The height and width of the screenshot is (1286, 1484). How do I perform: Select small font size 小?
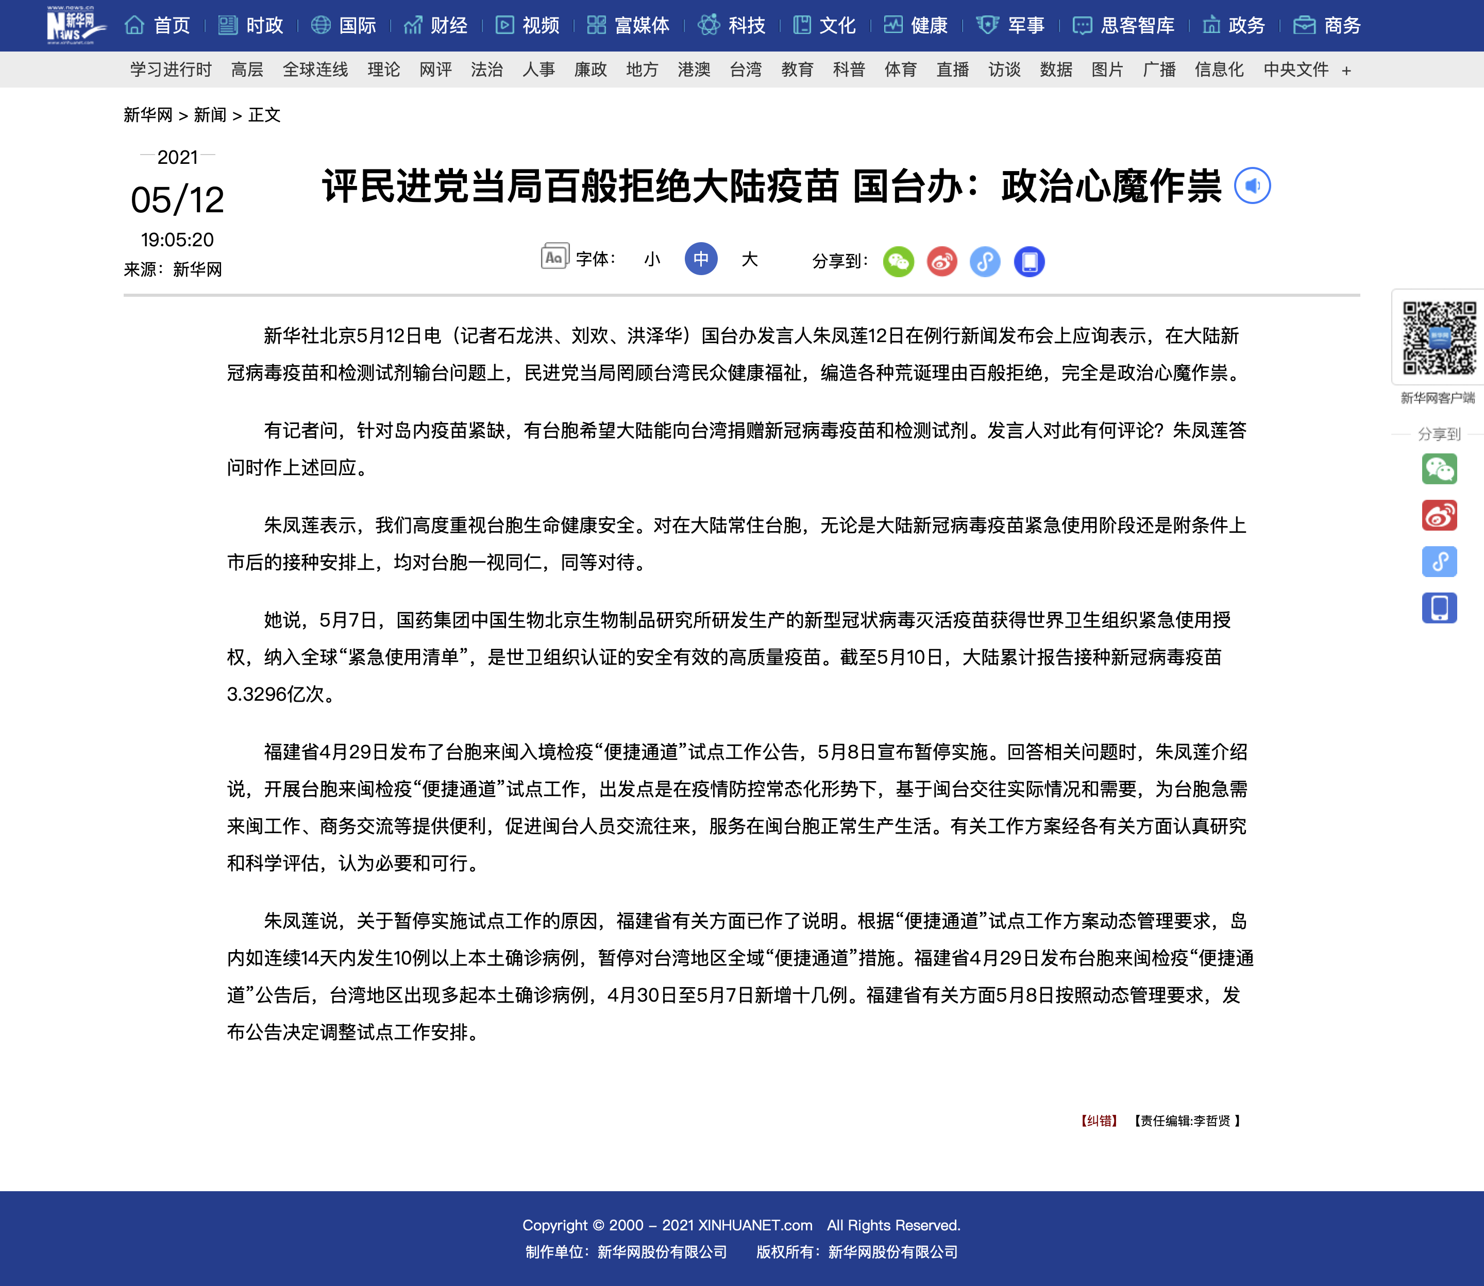click(x=652, y=259)
